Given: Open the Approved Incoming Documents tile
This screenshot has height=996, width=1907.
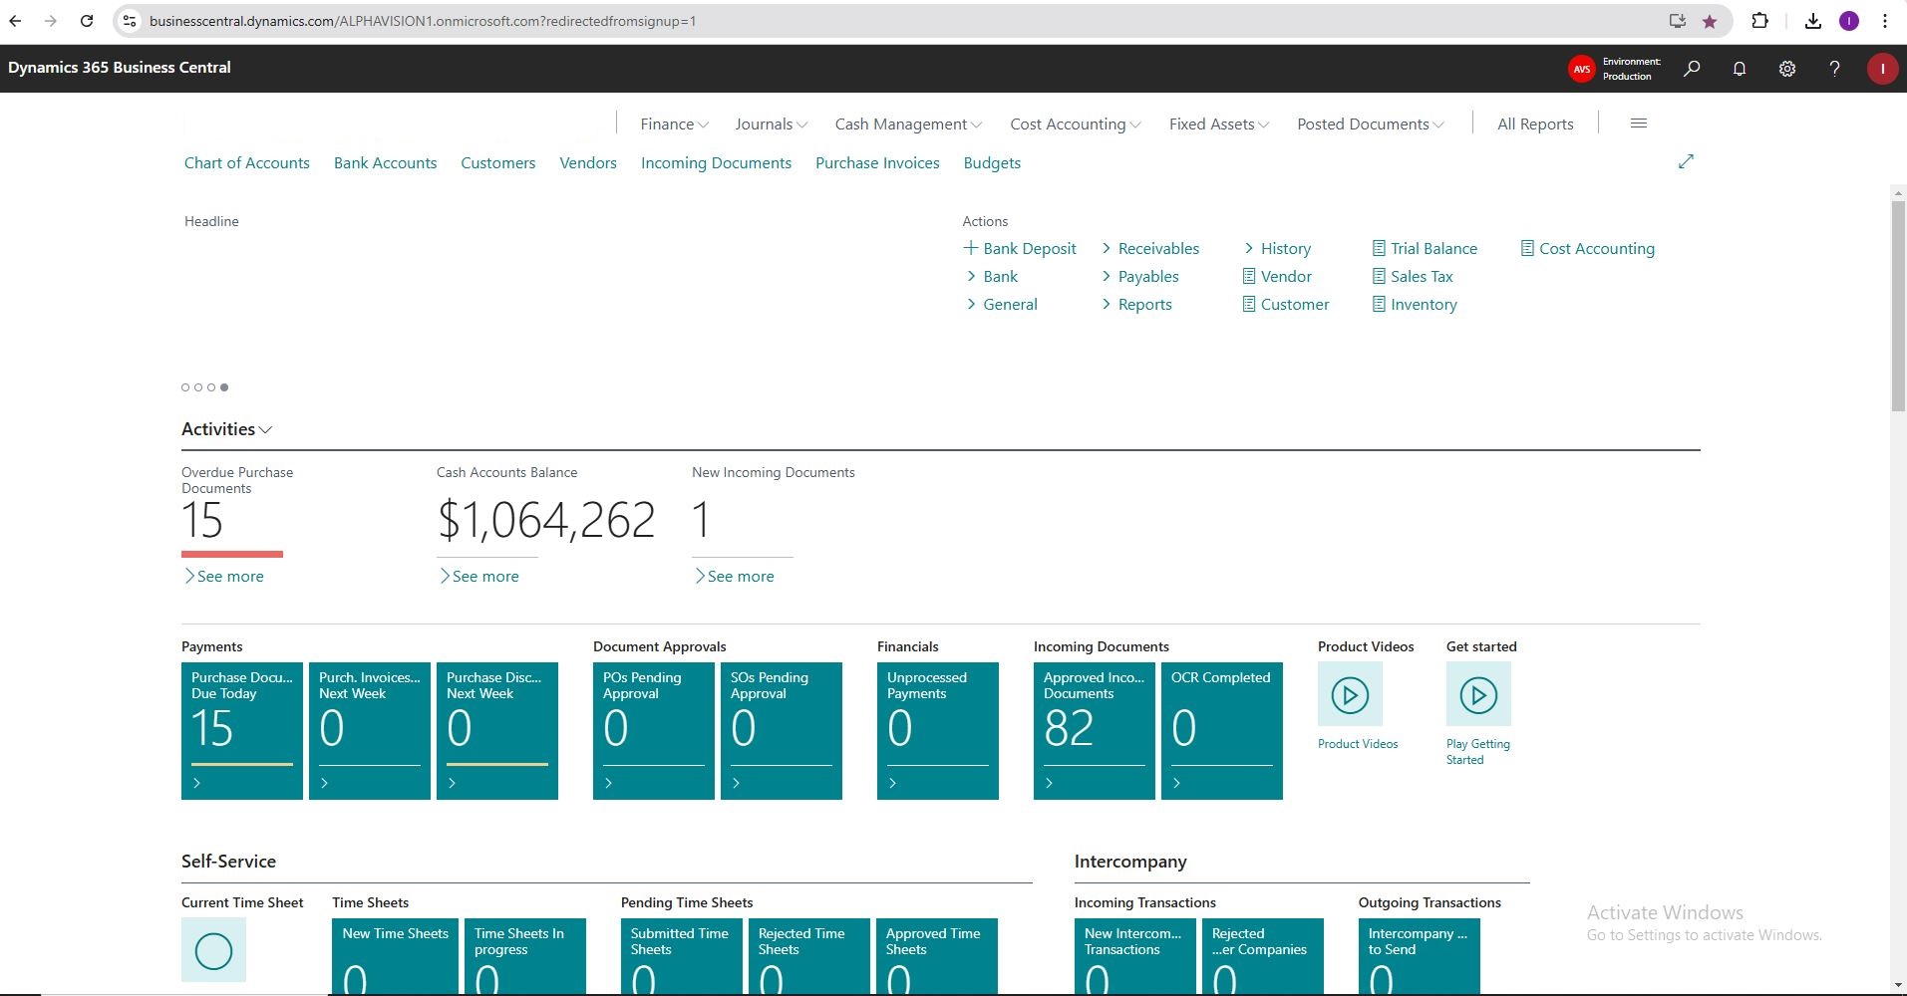Looking at the screenshot, I should coord(1095,731).
